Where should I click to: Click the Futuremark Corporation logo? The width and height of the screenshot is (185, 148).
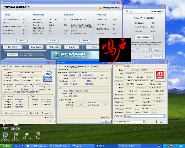pyautogui.click(x=109, y=8)
